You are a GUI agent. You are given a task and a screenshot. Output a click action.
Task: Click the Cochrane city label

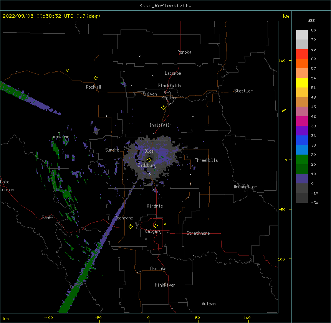[x=124, y=218]
